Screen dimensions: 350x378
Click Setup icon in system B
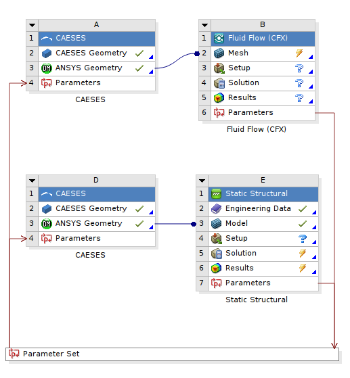click(x=219, y=68)
